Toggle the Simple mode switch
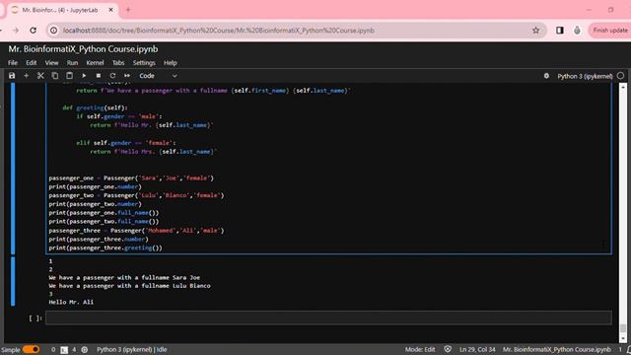This screenshot has height=355, width=631. tap(31, 349)
